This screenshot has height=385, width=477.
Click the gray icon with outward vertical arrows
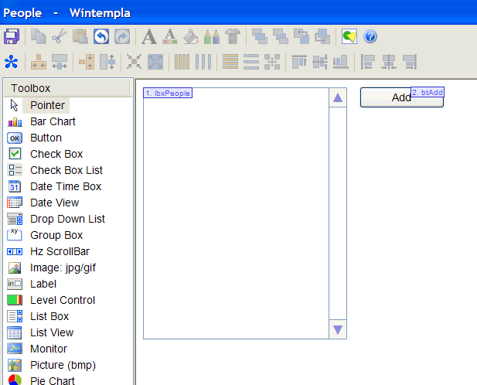click(107, 62)
